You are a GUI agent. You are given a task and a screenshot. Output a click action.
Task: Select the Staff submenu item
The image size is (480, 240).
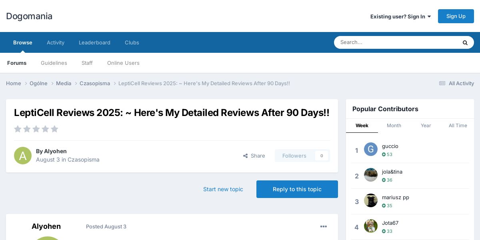point(87,63)
